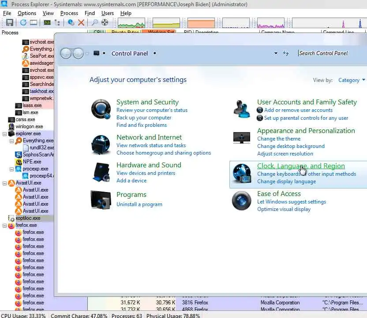This screenshot has width=367, height=318.
Task: Open the Options menu
Action: [27, 13]
